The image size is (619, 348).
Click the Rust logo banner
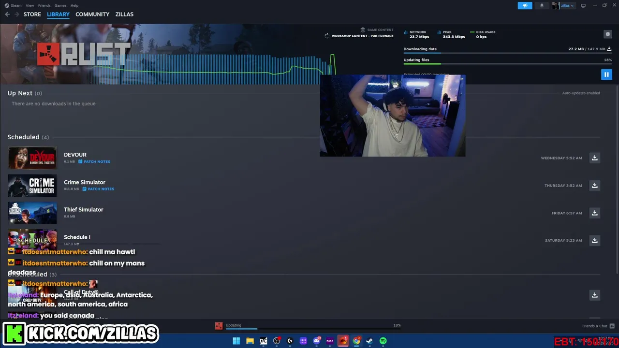[84, 54]
